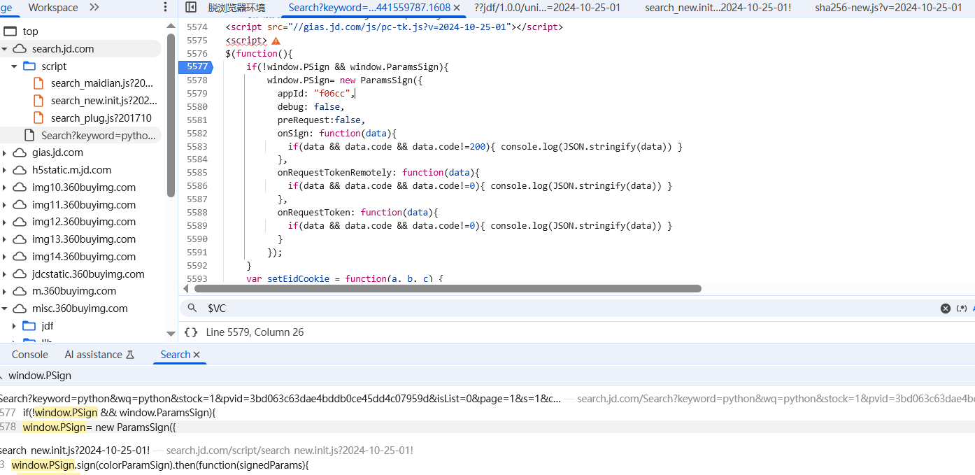Screen dimensions: 975x475
Task: Click the Line 5579, Column 26 status
Action: 255,332
